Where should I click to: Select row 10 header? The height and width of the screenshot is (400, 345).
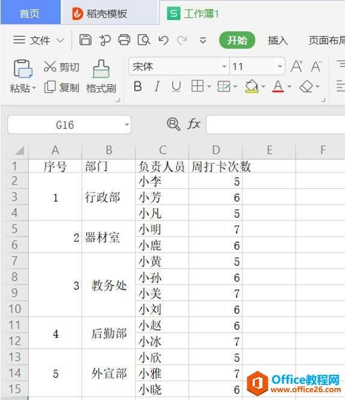pos(14,309)
